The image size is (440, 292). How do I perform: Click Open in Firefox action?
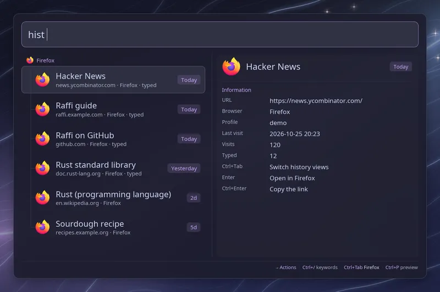tap(292, 178)
